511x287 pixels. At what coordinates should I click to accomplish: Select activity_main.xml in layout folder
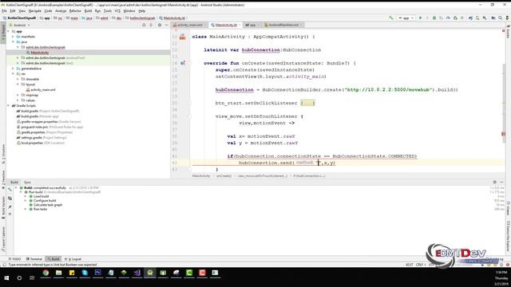pos(42,90)
